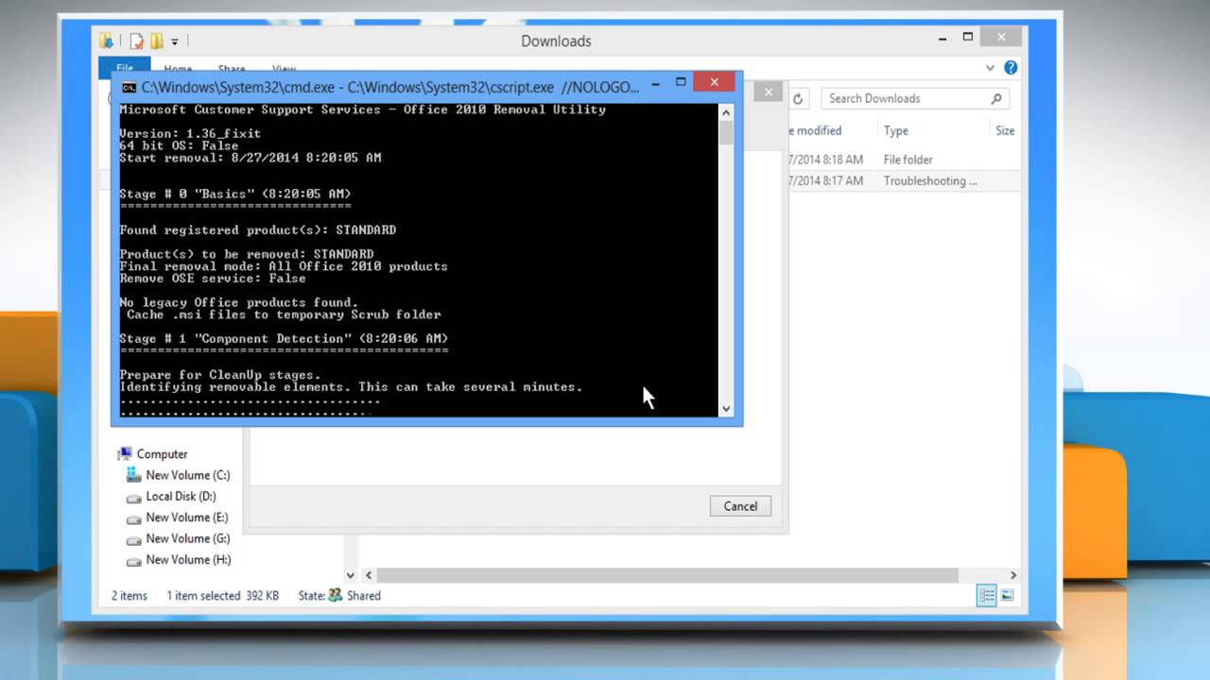Switch to the View ribbon tab
Image resolution: width=1210 pixels, height=680 pixels.
click(x=285, y=69)
